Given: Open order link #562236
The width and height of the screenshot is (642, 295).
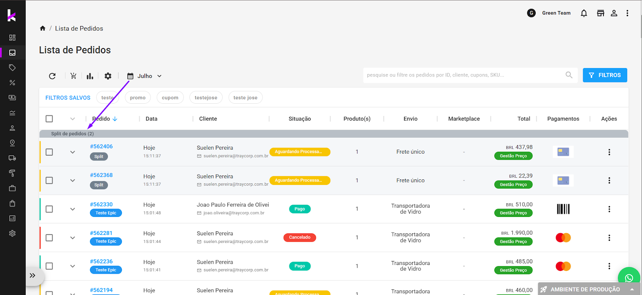Looking at the screenshot, I should pyautogui.click(x=101, y=261).
